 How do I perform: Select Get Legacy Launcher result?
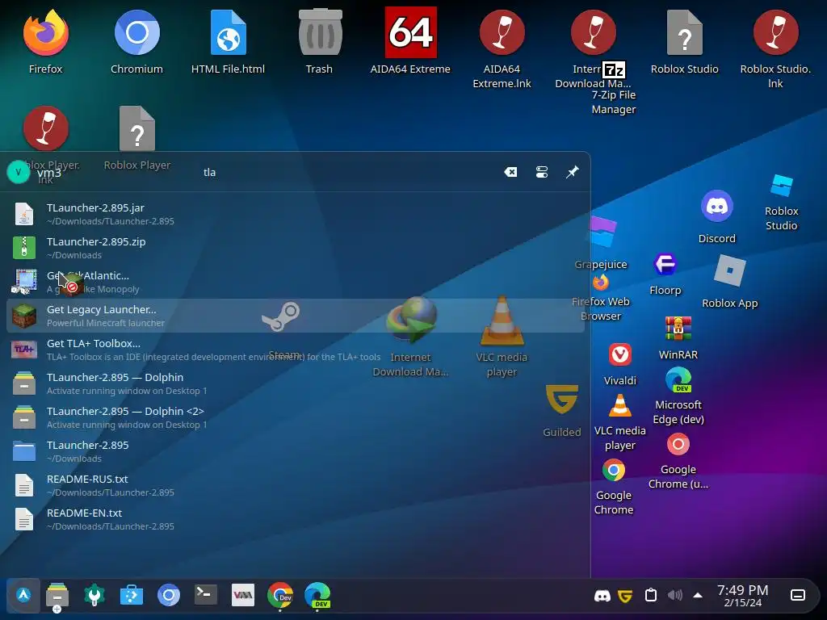coord(296,316)
